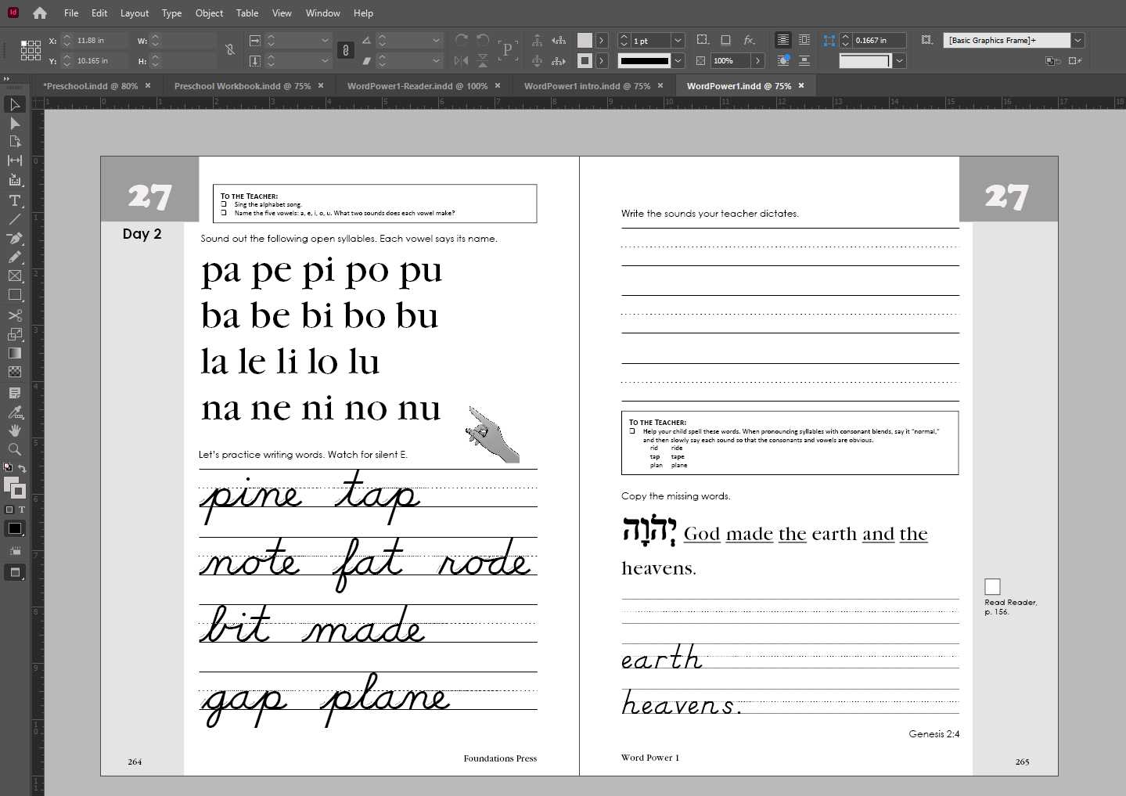Click the drop shadow icon
1126x796 pixels.
point(725,40)
